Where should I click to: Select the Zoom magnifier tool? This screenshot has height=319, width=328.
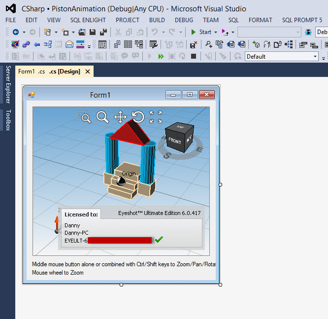click(x=102, y=117)
